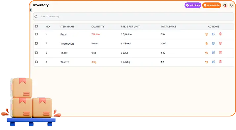Click the Thumbsup total price 100
Screen dimensions: 236x130
coord(163,44)
